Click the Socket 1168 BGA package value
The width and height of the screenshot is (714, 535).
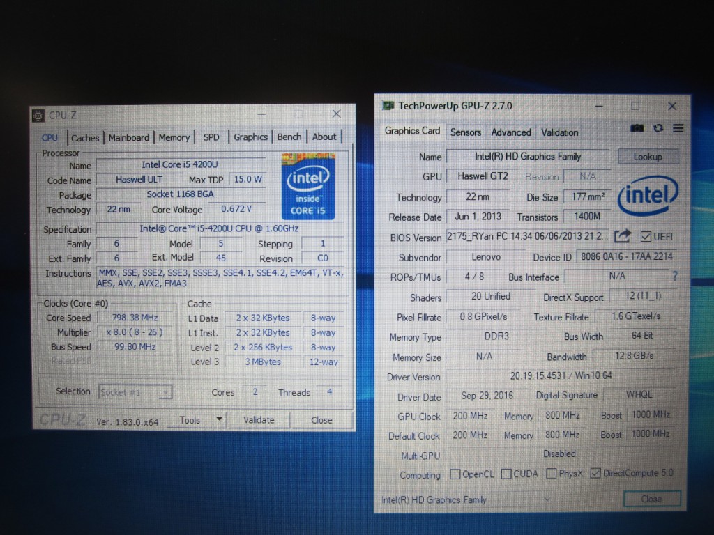tap(181, 194)
